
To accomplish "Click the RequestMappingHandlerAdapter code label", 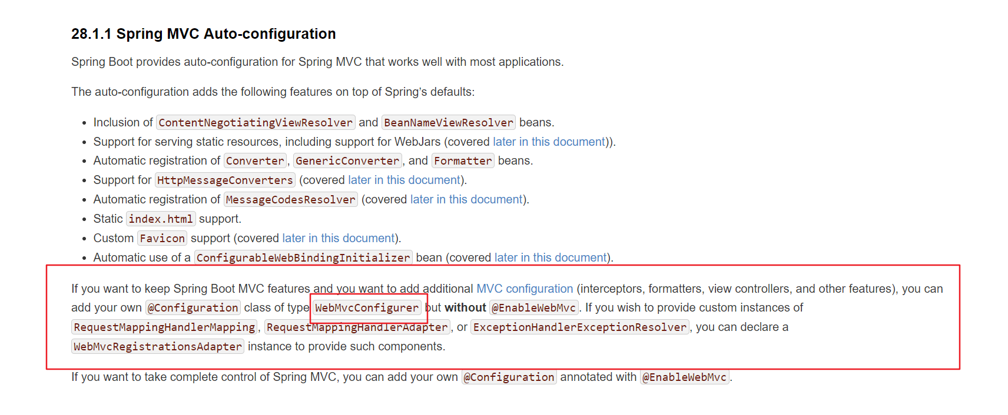I will (x=357, y=327).
